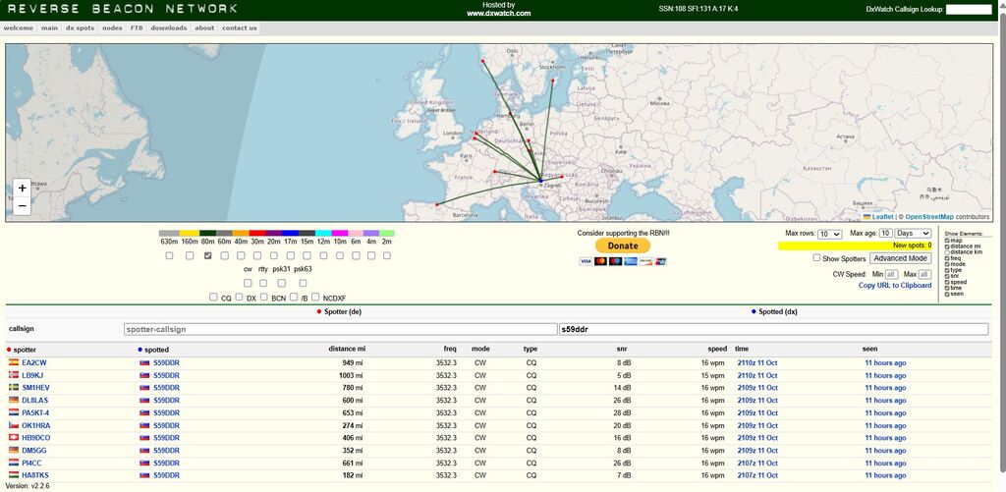Click the Hungary flag beside HA8TKS
Viewport: 1006px width, 492px height.
click(x=14, y=475)
